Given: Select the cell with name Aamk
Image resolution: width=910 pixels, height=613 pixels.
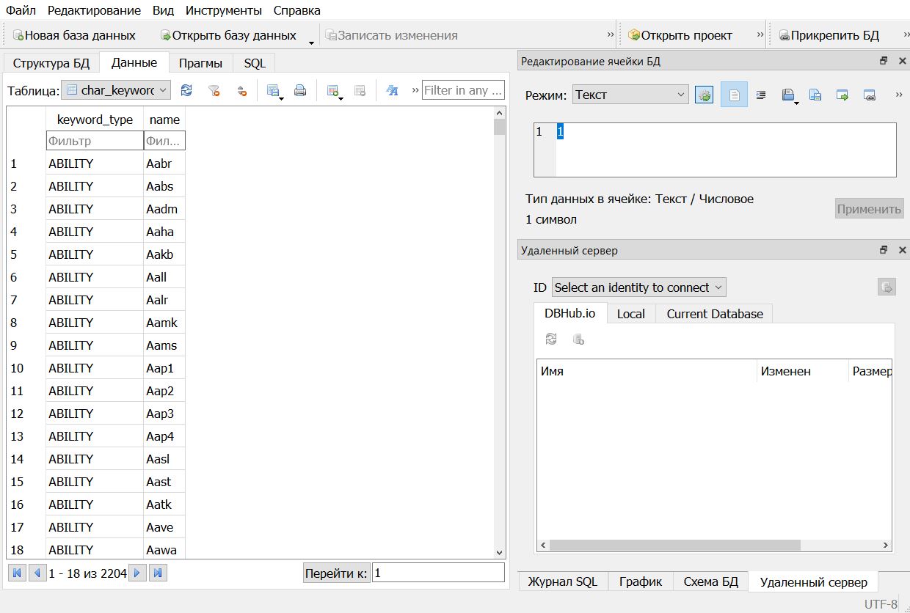Looking at the screenshot, I should click(164, 323).
